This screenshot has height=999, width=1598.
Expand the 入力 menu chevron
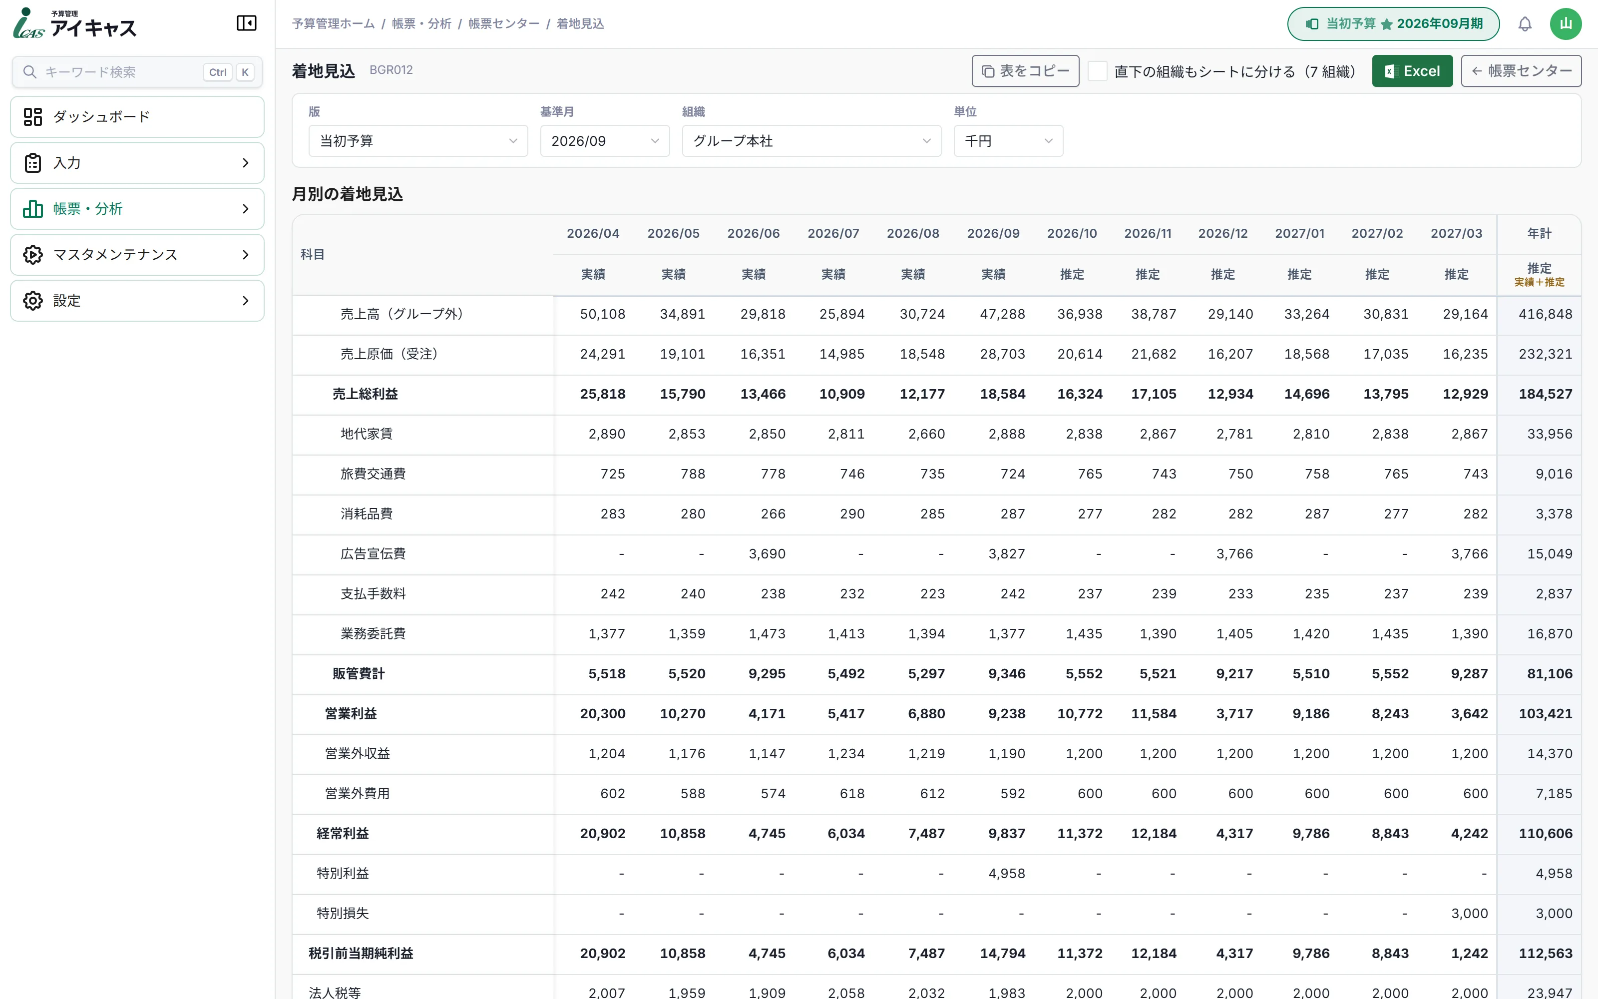pos(246,162)
